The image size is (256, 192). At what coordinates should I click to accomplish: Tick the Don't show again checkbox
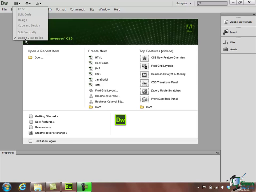point(30,141)
